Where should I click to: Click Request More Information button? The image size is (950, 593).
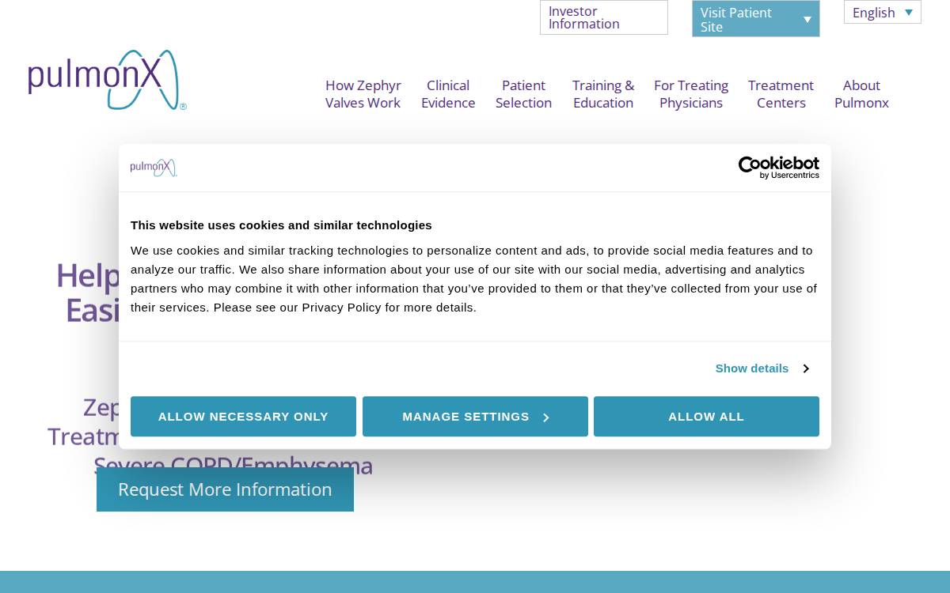click(225, 489)
